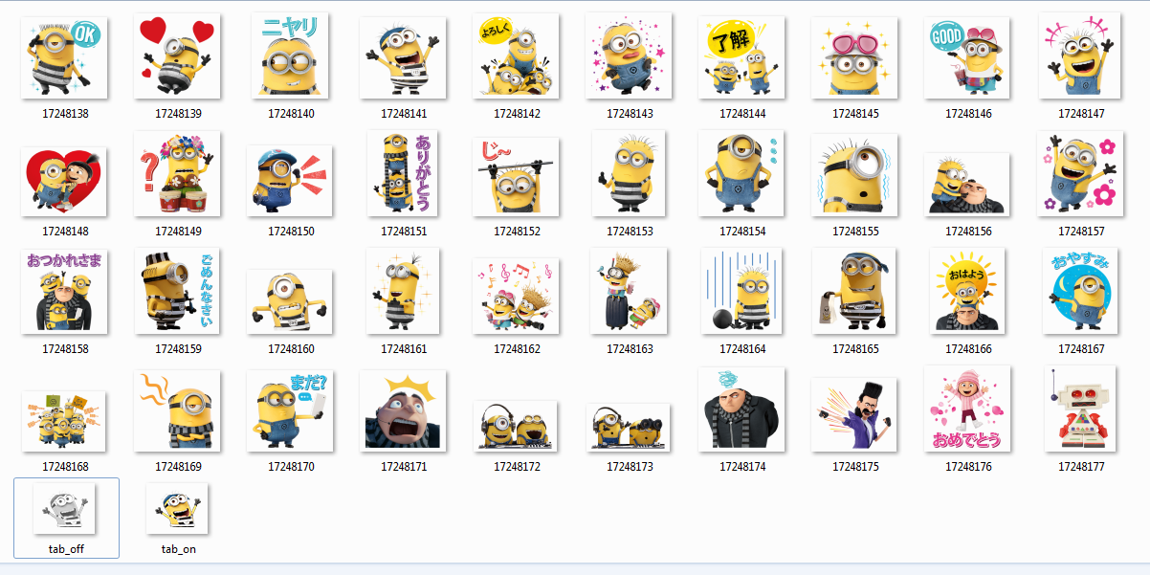Choose the 17248143 dancing minion thumbnail
The image size is (1150, 575).
click(630, 55)
